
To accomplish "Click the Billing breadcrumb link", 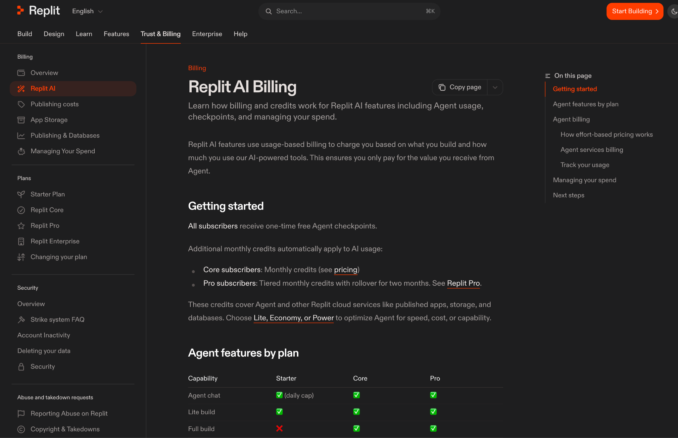I will point(197,68).
